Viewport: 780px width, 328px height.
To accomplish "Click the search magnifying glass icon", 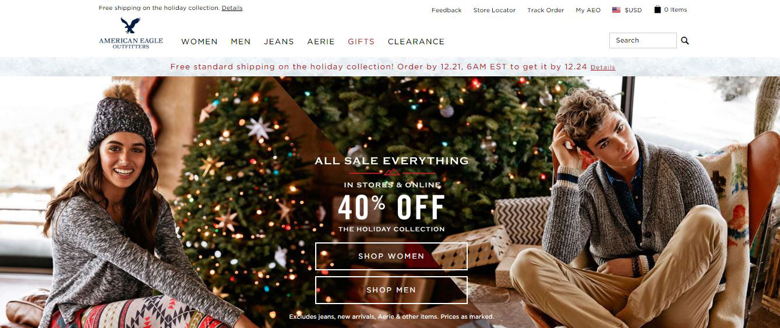I will coord(685,41).
